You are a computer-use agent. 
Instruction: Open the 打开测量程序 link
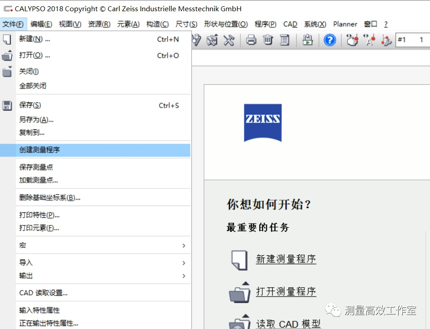[x=286, y=291]
